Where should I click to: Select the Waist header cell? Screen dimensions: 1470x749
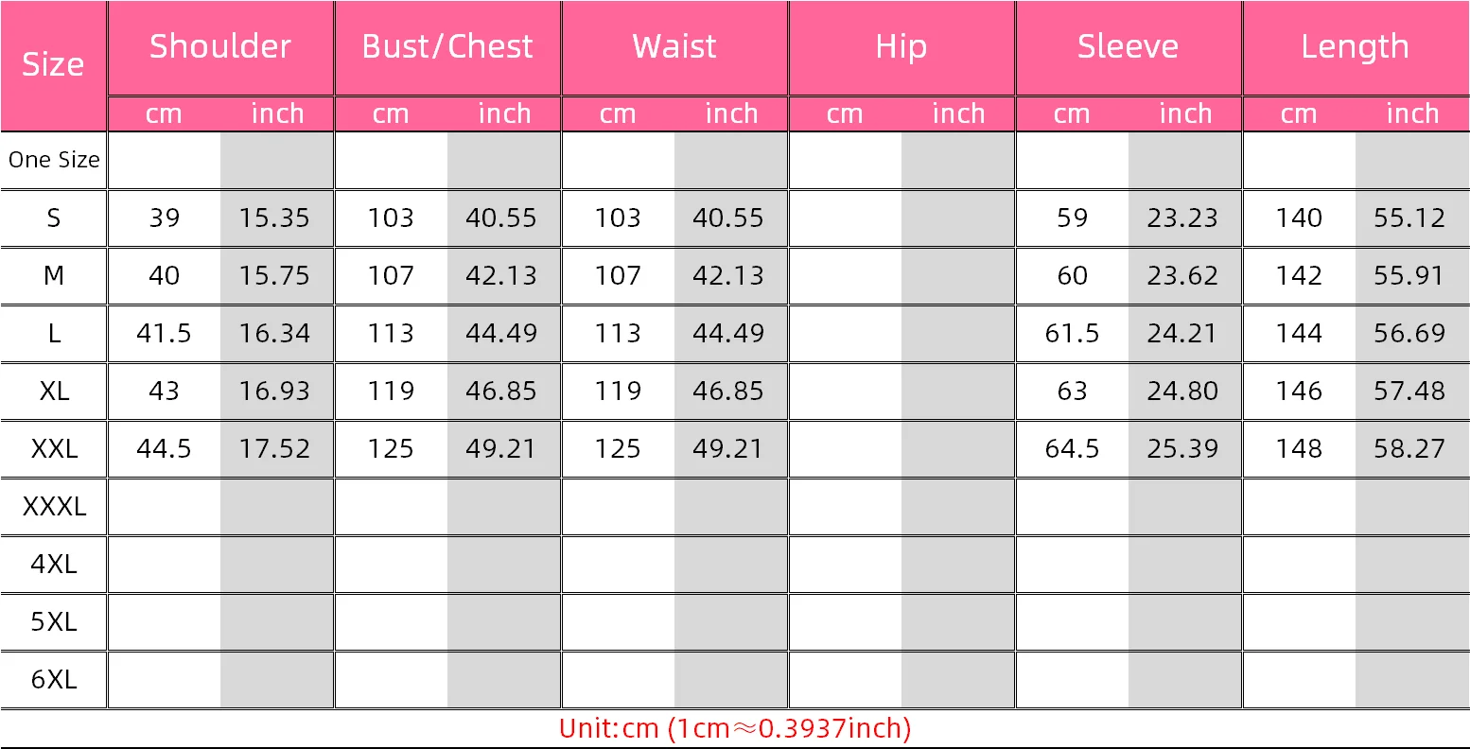[674, 47]
